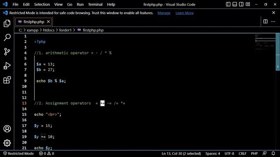Open firstphp.php breadcrumb symbol list

(93, 30)
